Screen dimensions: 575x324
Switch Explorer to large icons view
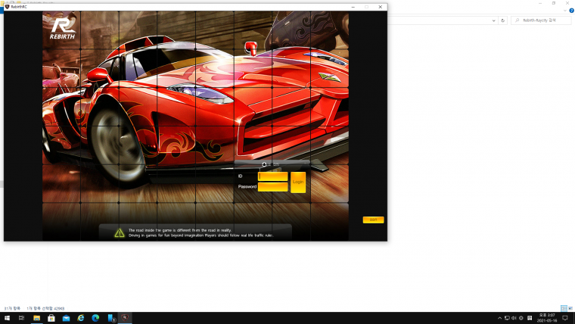(x=570, y=308)
